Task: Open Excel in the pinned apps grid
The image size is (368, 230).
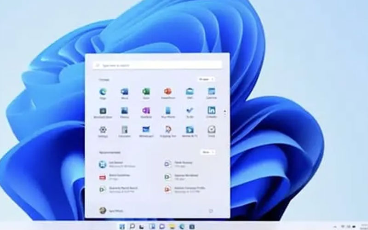Action: [146, 93]
